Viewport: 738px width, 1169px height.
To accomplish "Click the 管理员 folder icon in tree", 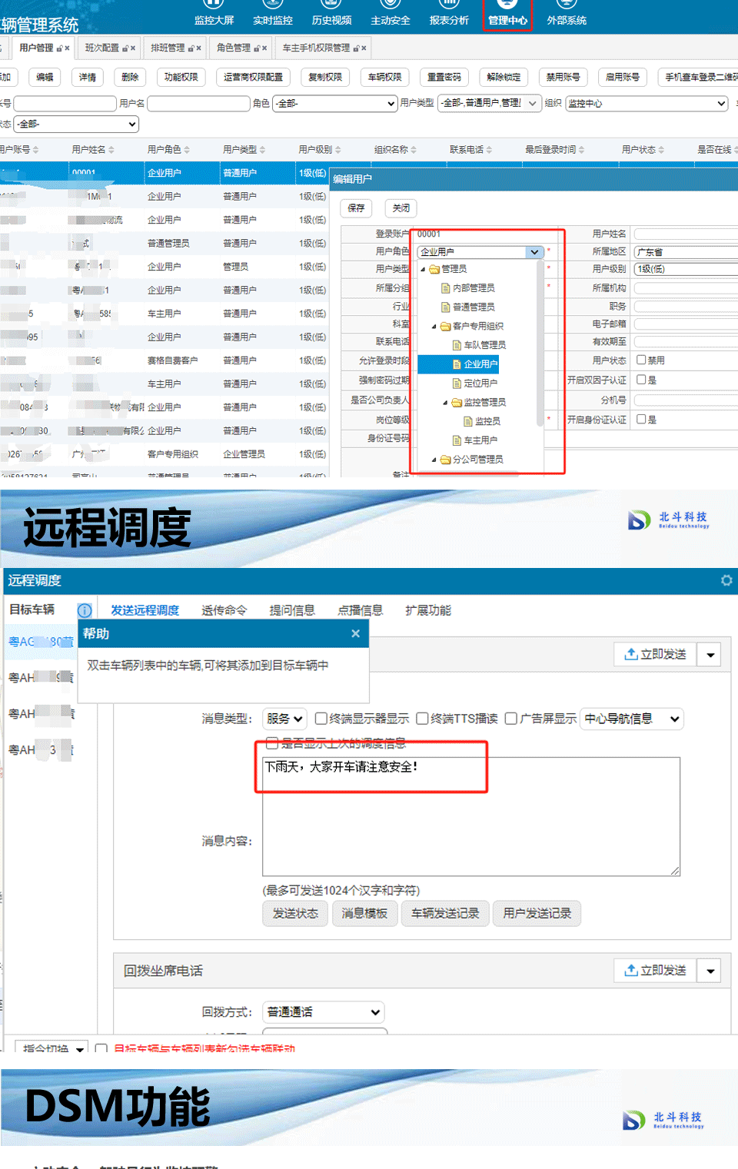I will click(434, 269).
